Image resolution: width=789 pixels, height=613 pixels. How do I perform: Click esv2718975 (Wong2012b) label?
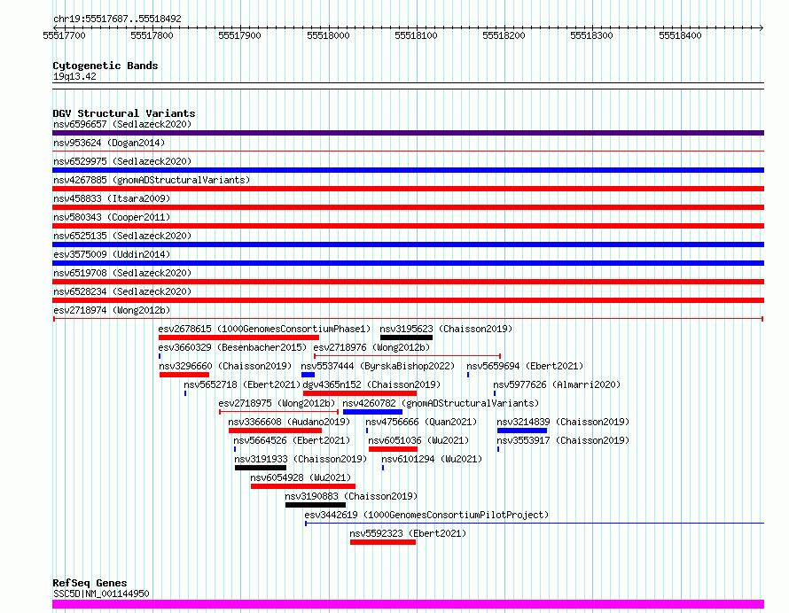pyautogui.click(x=277, y=403)
